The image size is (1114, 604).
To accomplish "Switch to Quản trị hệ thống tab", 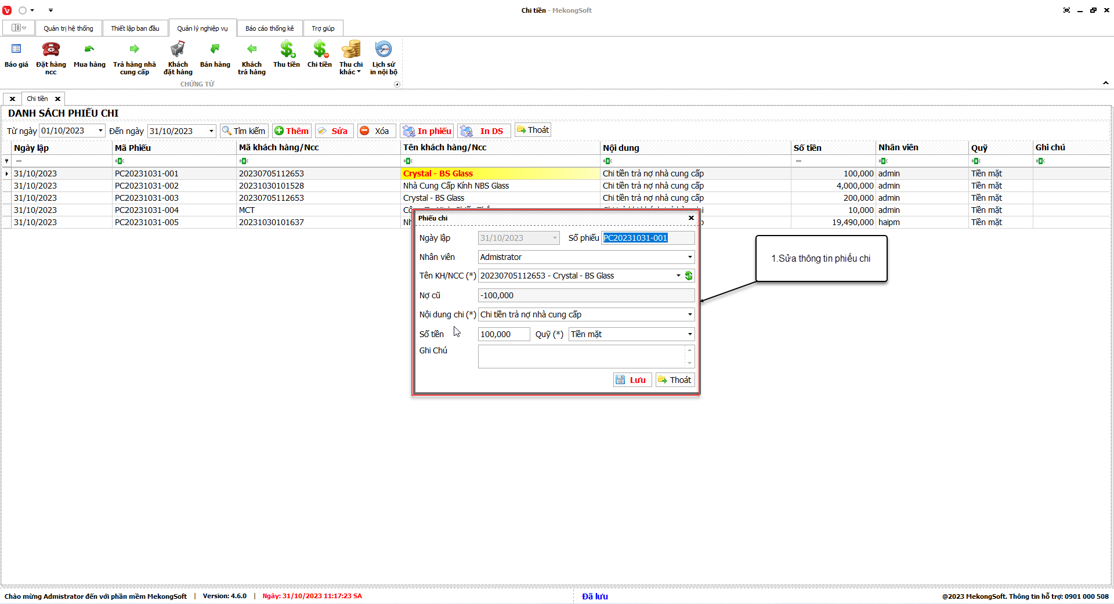I will 68,28.
